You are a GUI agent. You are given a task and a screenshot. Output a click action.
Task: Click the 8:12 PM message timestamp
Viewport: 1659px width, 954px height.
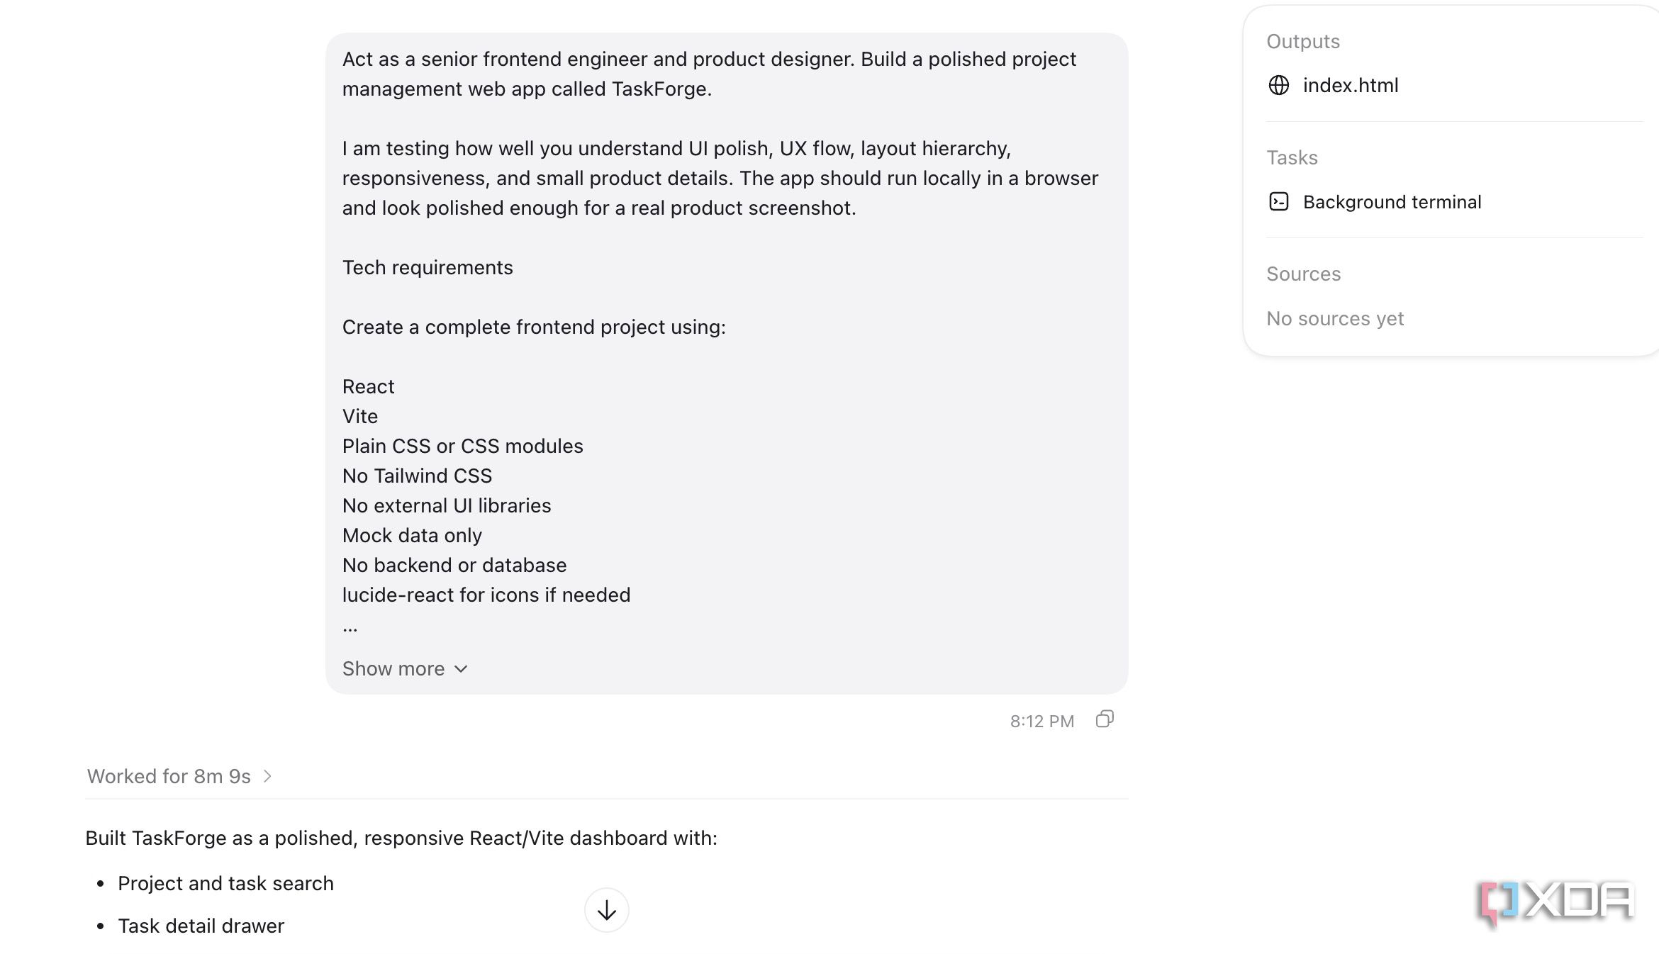(1042, 721)
